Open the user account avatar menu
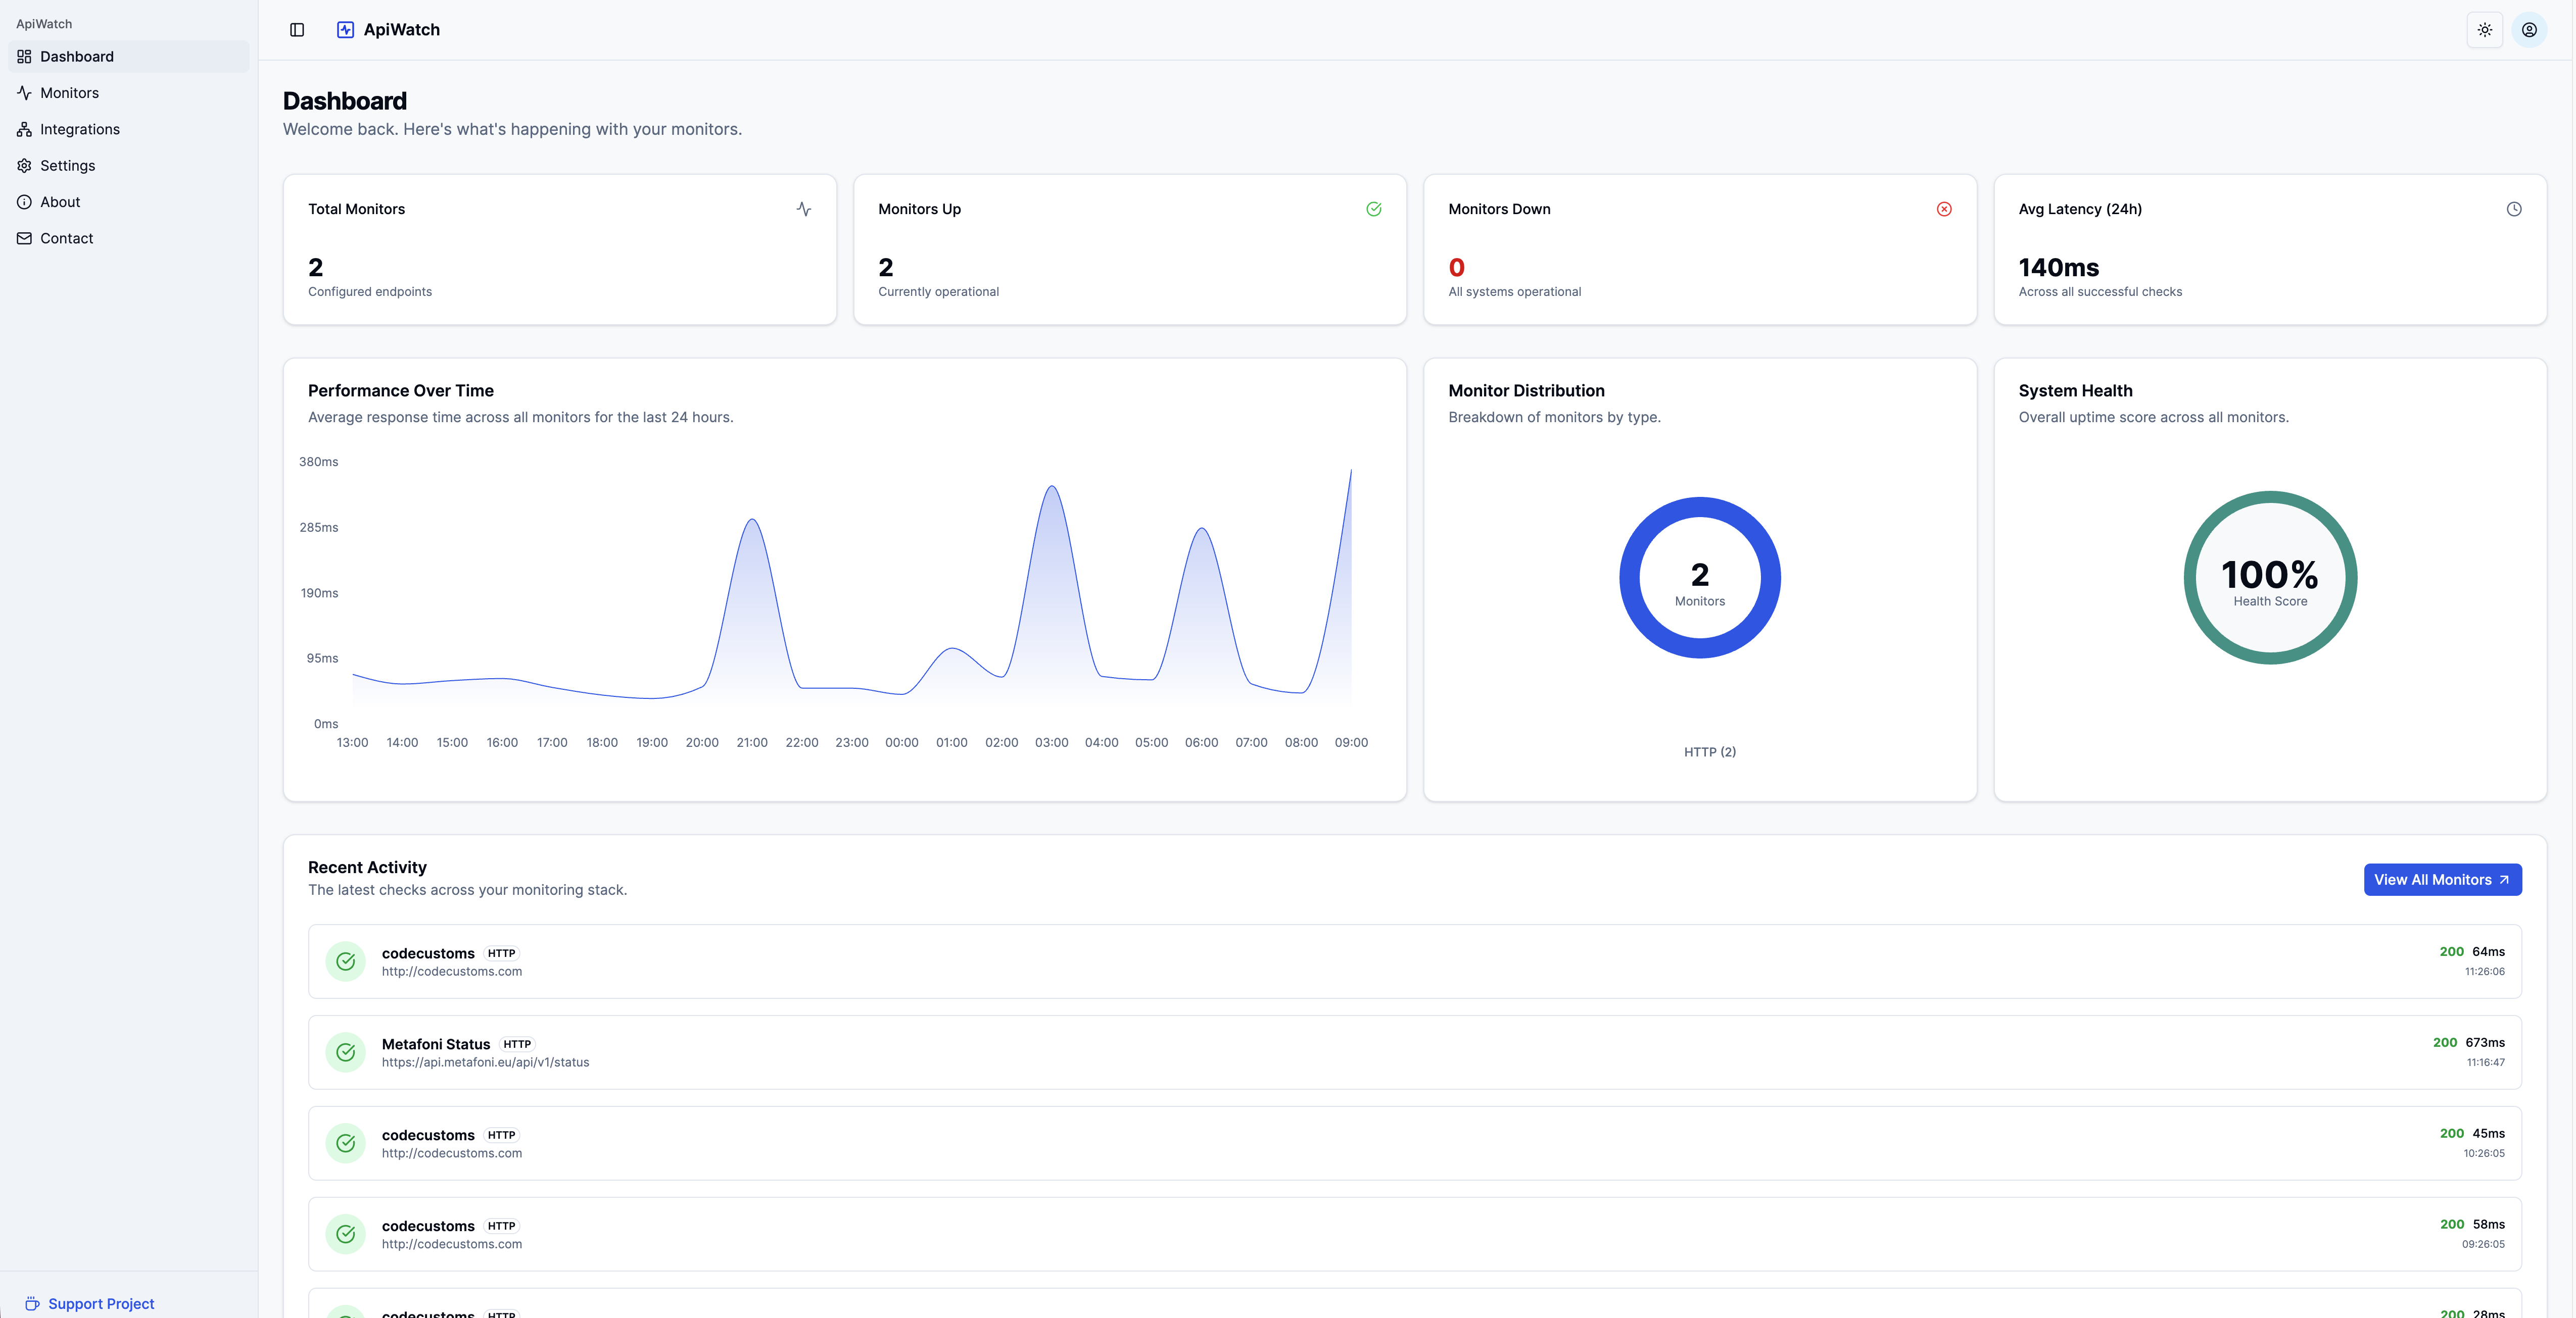Viewport: 2576px width, 1318px height. tap(2529, 30)
